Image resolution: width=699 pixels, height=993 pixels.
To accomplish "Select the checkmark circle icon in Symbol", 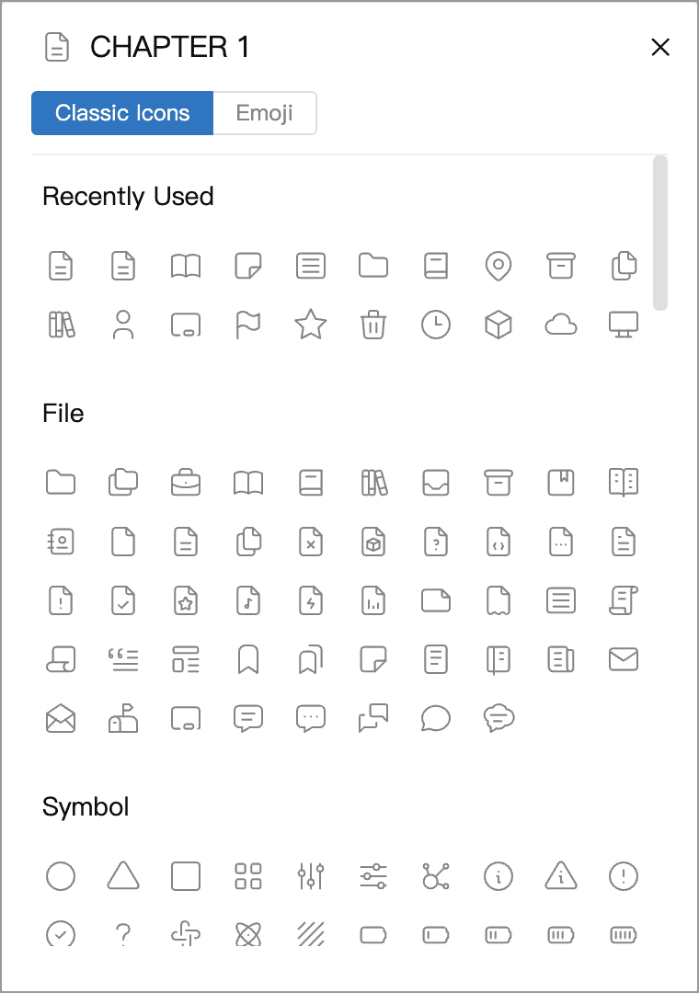I will pos(61,934).
